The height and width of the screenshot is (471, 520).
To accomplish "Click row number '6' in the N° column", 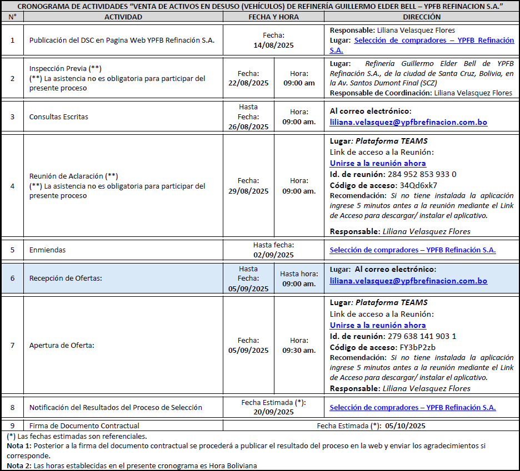I will [13, 278].
